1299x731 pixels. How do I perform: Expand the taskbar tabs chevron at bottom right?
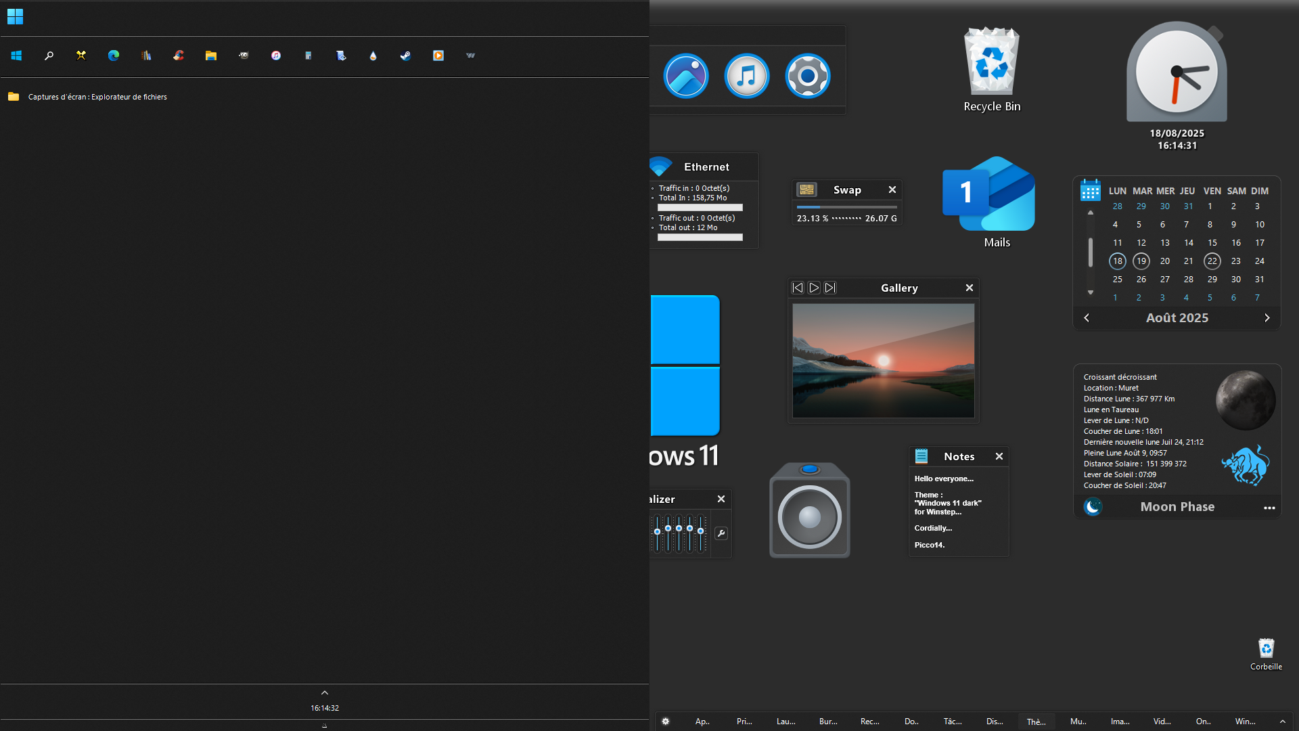(x=1282, y=722)
